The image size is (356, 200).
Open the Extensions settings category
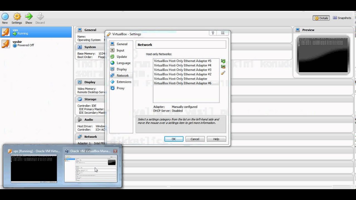121,82
